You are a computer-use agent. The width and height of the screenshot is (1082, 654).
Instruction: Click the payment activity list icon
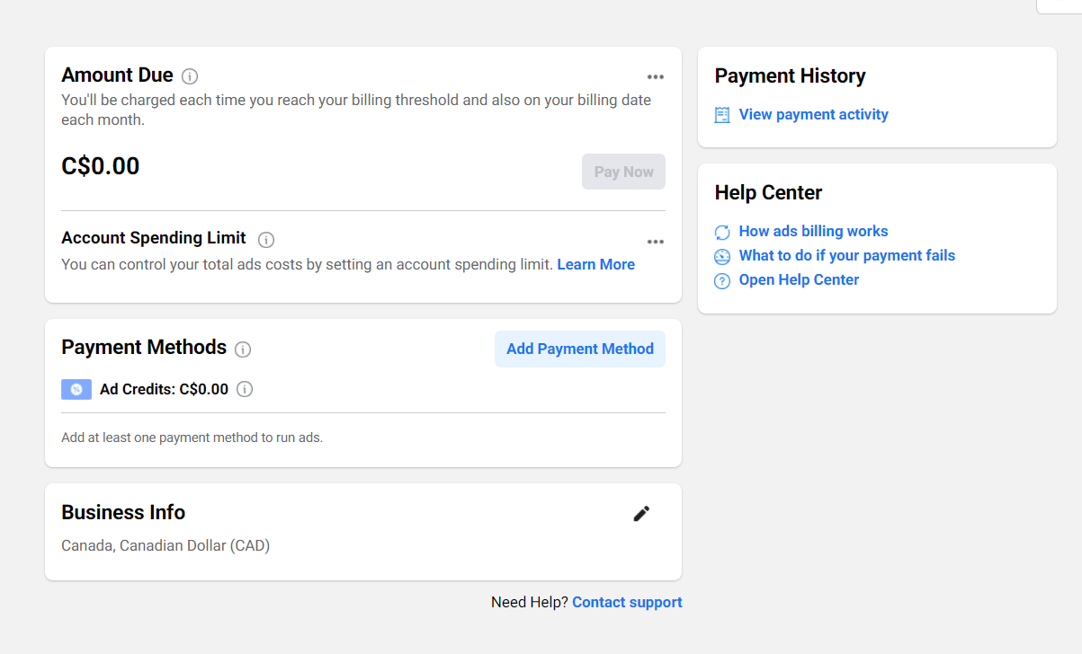coord(721,115)
